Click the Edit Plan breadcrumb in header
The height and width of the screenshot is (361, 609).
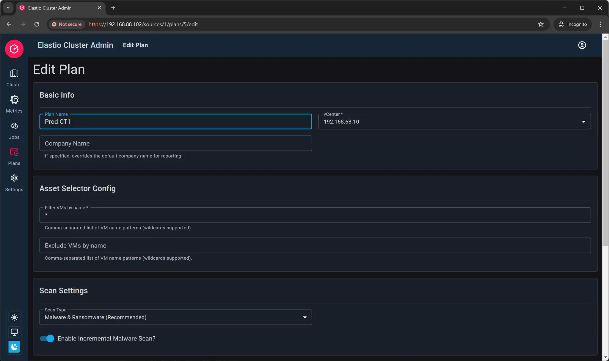pyautogui.click(x=135, y=45)
